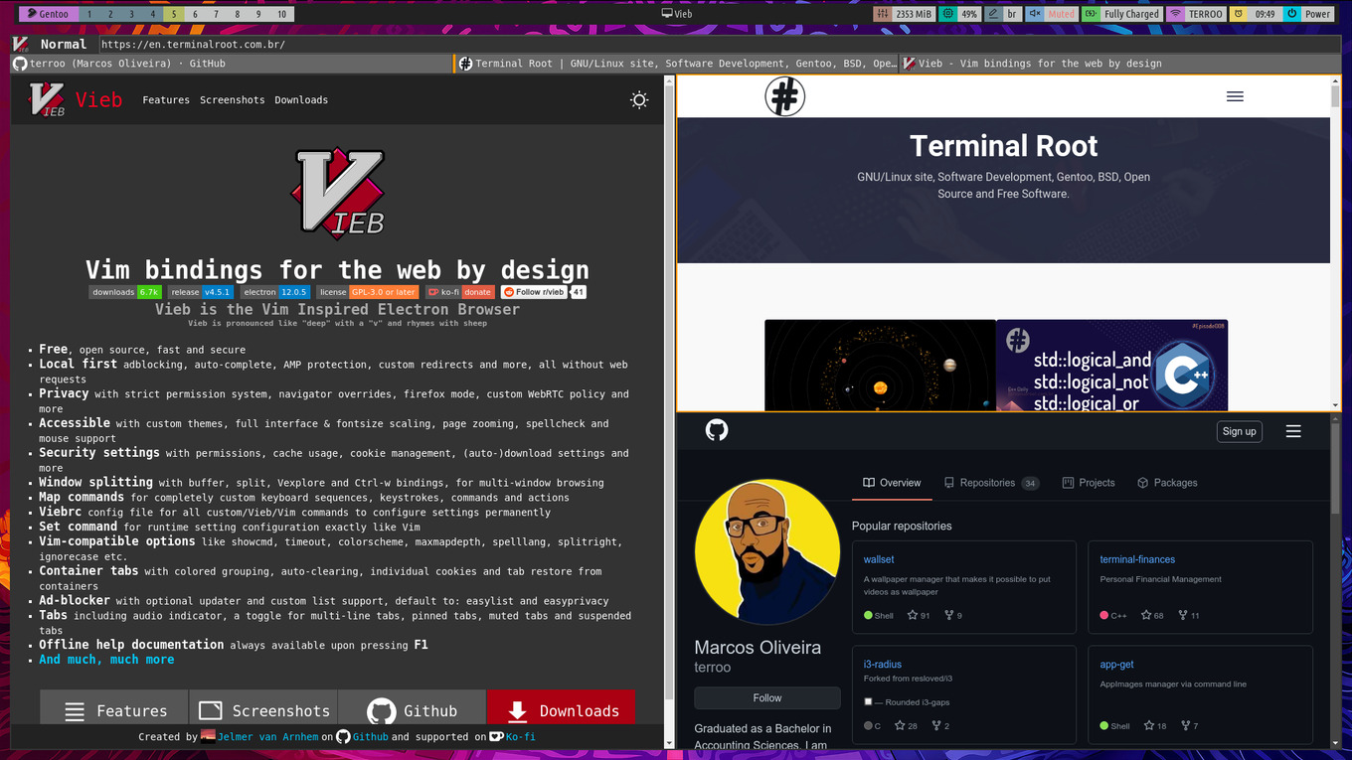Screen dimensions: 1352x760
Task: Click the GitHub octocat logo in GitHub pane
Action: [717, 430]
